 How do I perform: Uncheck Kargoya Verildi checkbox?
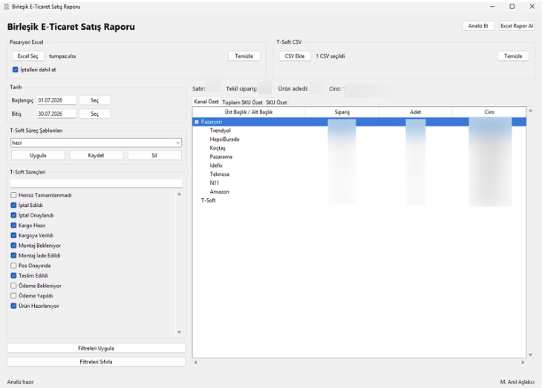[x=13, y=235]
